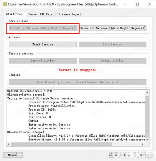Image resolution: width=156 pixels, height=161 pixels.
Task: Minimize the OLicense-Server-Control window
Action: (x=125, y=4)
